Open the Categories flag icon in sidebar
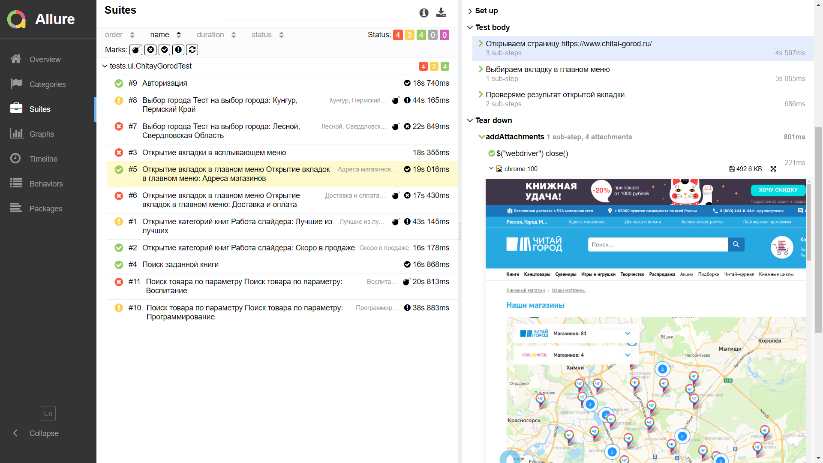This screenshot has width=823, height=463. click(16, 84)
